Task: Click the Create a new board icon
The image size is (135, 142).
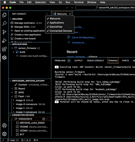Action: (12, 38)
